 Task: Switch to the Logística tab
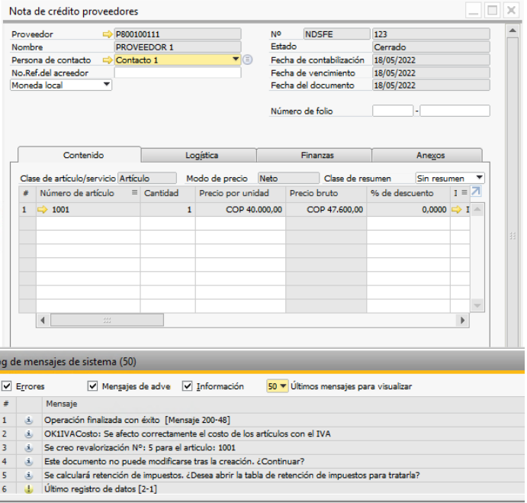(x=198, y=155)
